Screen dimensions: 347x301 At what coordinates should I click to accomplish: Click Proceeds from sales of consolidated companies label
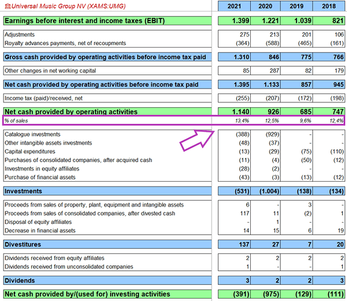[x=90, y=214]
